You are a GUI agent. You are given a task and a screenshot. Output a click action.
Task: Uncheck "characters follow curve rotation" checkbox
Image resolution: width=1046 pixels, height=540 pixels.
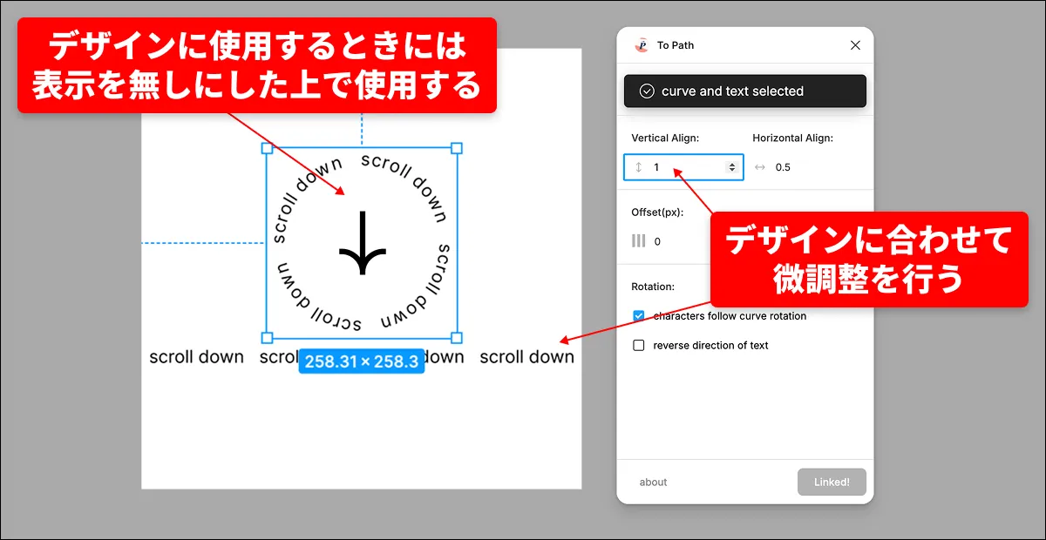[x=639, y=316]
